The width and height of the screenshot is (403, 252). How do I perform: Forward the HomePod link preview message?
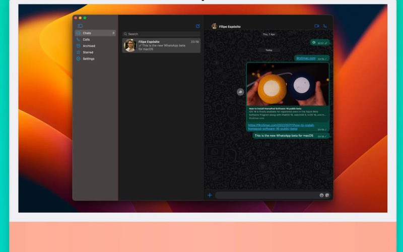point(240,92)
